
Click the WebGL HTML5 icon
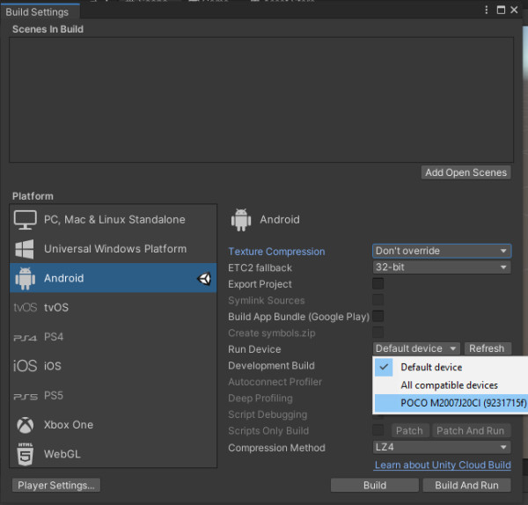[26, 454]
